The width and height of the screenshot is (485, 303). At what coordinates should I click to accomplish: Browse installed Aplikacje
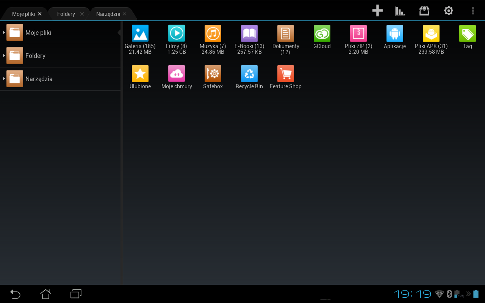(x=394, y=33)
